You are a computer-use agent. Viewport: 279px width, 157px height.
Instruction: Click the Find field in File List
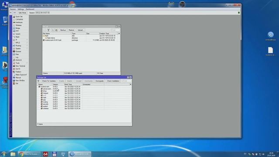click(116, 30)
